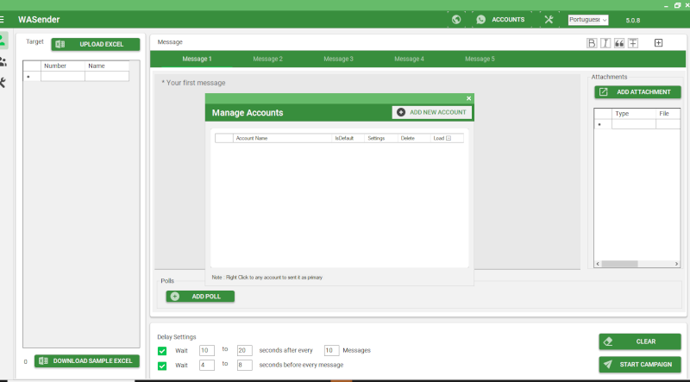The height and width of the screenshot is (382, 690).
Task: Click the Number column header in Target table
Action: [x=63, y=66]
